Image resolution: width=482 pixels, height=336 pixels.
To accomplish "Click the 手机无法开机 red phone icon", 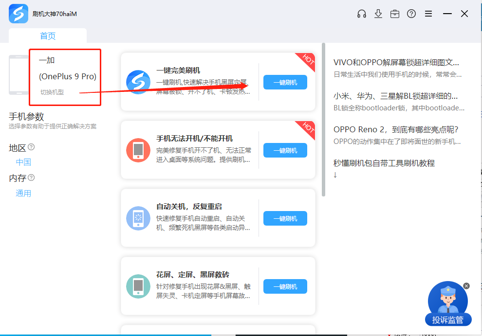I will [x=138, y=150].
